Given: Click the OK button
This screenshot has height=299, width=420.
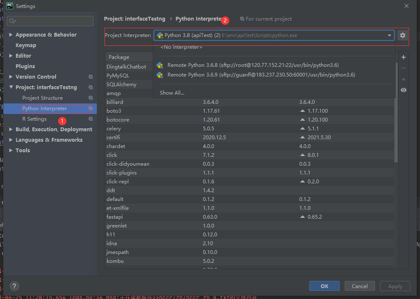Looking at the screenshot, I should [x=324, y=286].
